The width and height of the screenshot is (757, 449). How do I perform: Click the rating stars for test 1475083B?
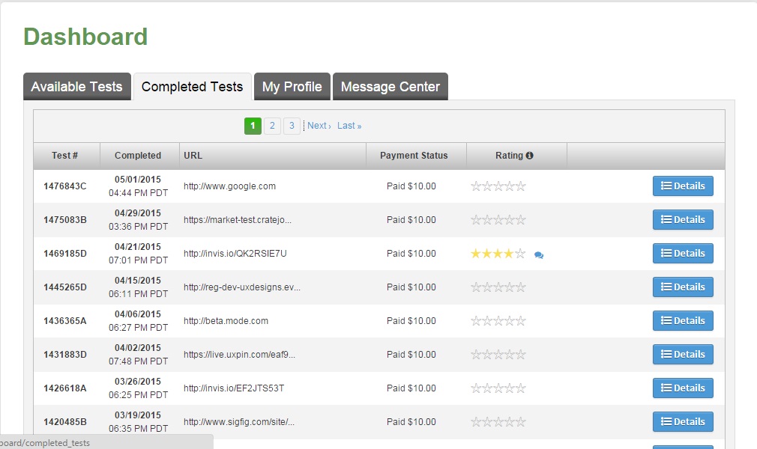tap(498, 220)
